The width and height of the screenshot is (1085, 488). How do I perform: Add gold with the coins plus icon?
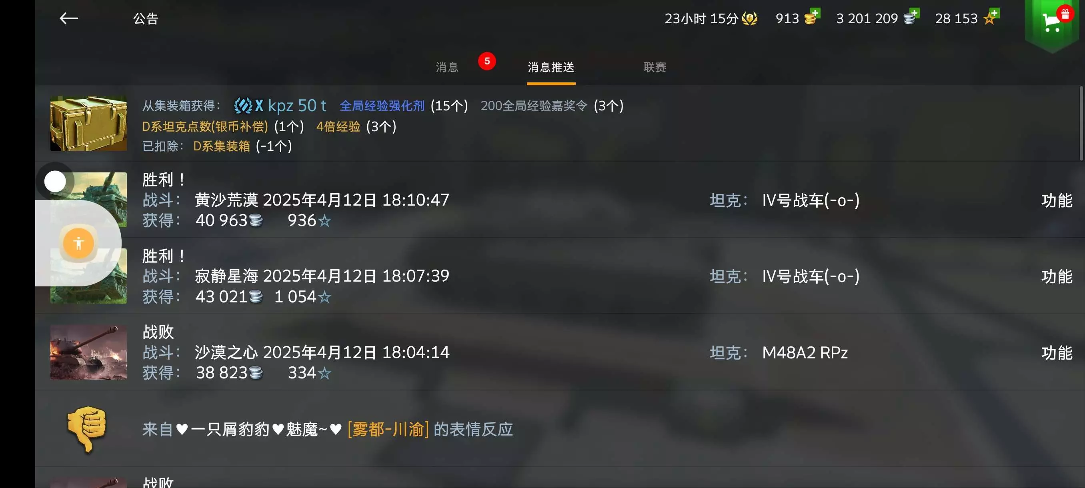812,18
